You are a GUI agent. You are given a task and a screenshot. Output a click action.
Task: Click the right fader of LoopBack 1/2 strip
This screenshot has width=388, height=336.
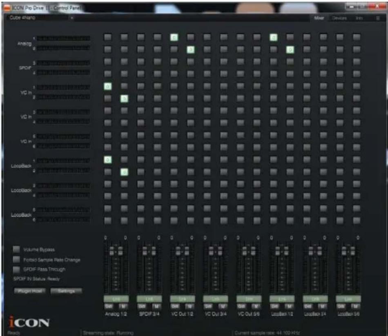tap(286, 251)
